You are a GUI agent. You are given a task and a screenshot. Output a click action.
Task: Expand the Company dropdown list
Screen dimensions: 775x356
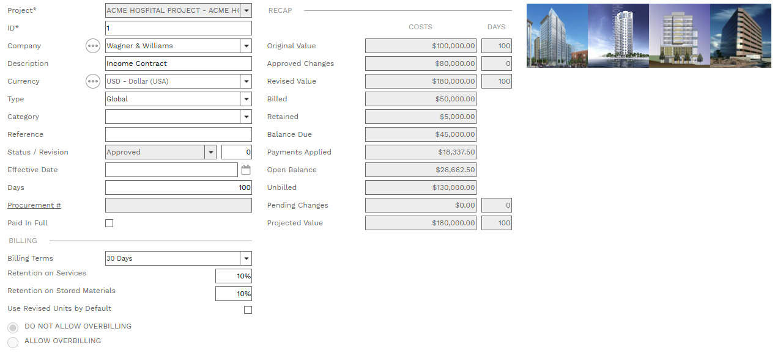246,46
